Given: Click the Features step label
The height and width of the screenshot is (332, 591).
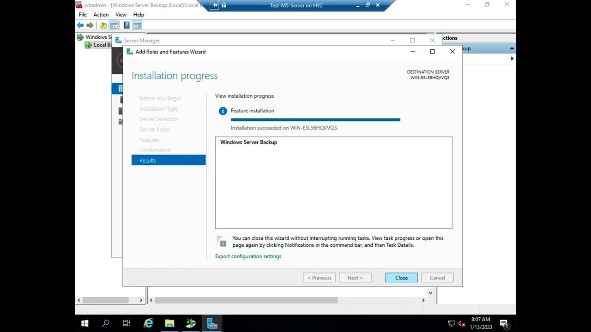Looking at the screenshot, I should pyautogui.click(x=149, y=140).
